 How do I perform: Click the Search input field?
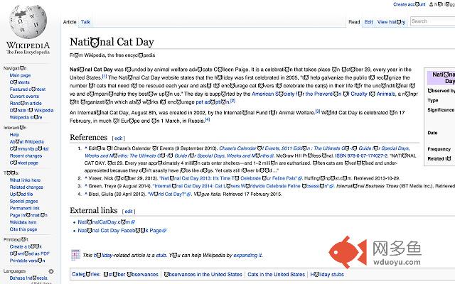click(x=433, y=21)
